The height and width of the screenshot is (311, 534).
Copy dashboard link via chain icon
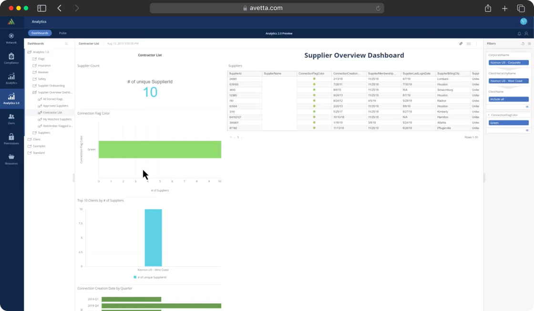point(461,43)
